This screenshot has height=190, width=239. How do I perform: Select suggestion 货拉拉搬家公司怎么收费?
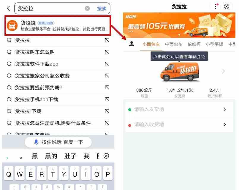[42, 76]
